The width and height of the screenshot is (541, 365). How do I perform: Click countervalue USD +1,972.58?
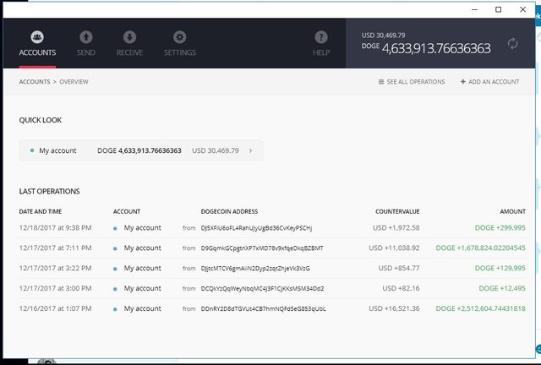[396, 227]
